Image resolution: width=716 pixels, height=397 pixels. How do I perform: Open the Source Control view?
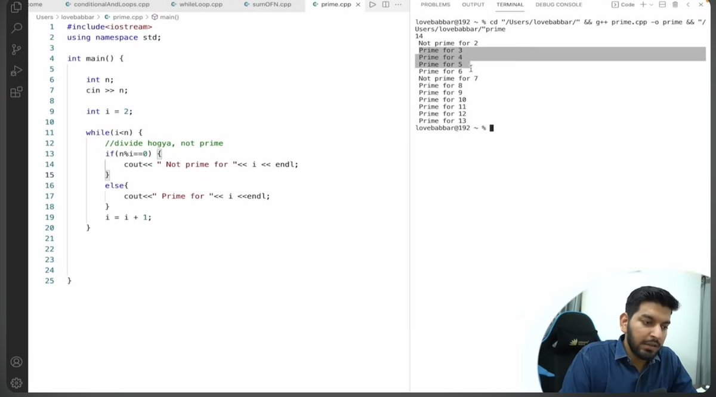tap(17, 50)
